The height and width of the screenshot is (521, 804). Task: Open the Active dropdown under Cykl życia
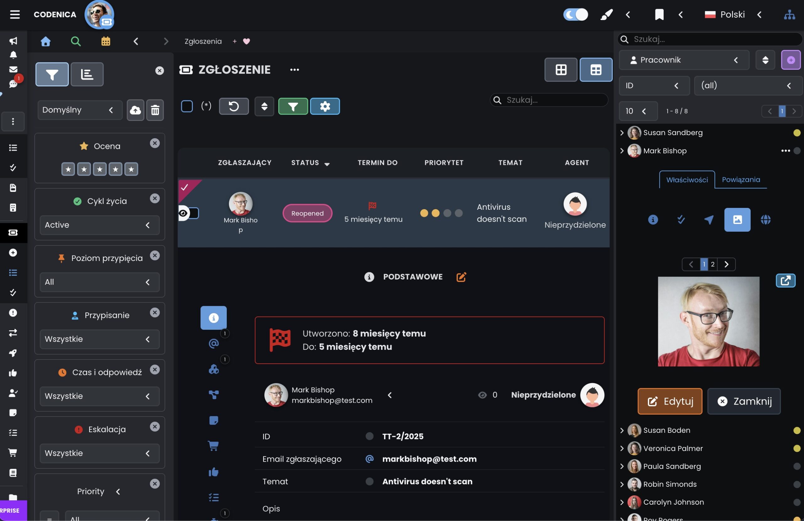(99, 225)
